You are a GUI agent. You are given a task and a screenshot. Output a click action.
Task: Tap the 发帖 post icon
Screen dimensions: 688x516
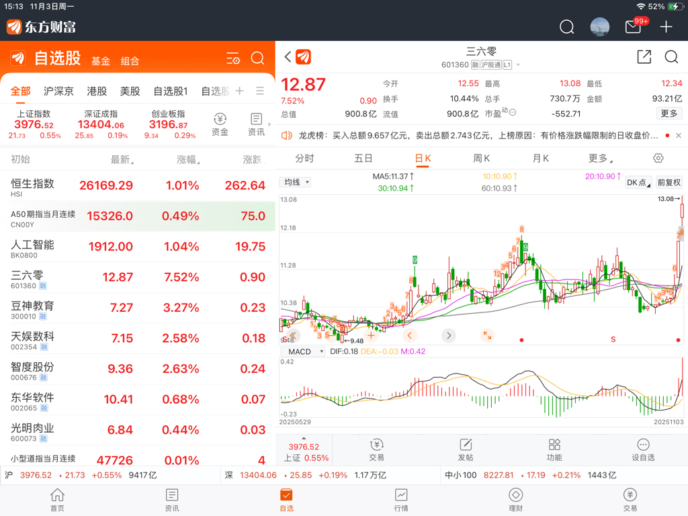[x=465, y=449]
